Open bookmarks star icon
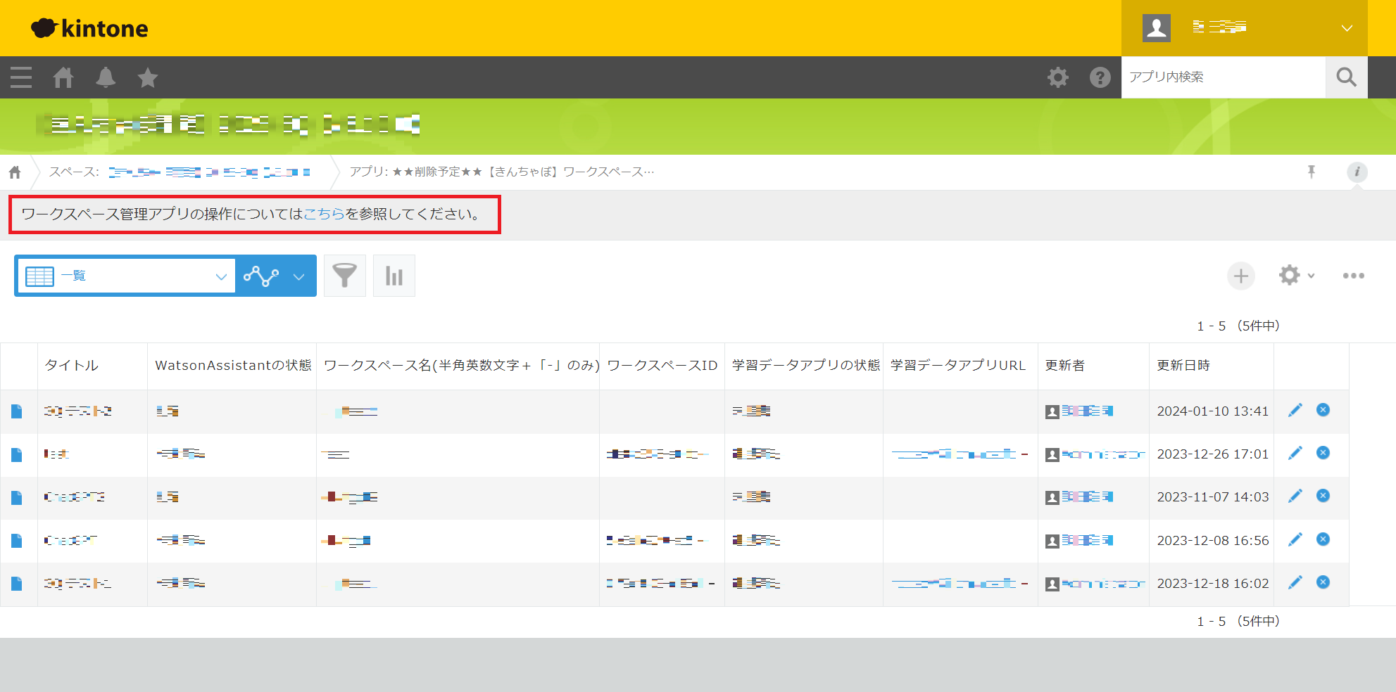 148,77
